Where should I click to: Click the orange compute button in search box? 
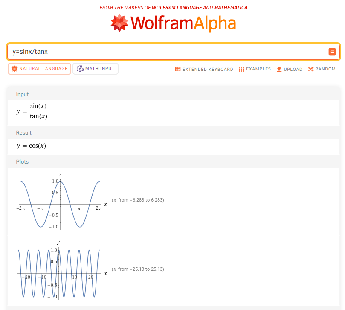pyautogui.click(x=332, y=52)
